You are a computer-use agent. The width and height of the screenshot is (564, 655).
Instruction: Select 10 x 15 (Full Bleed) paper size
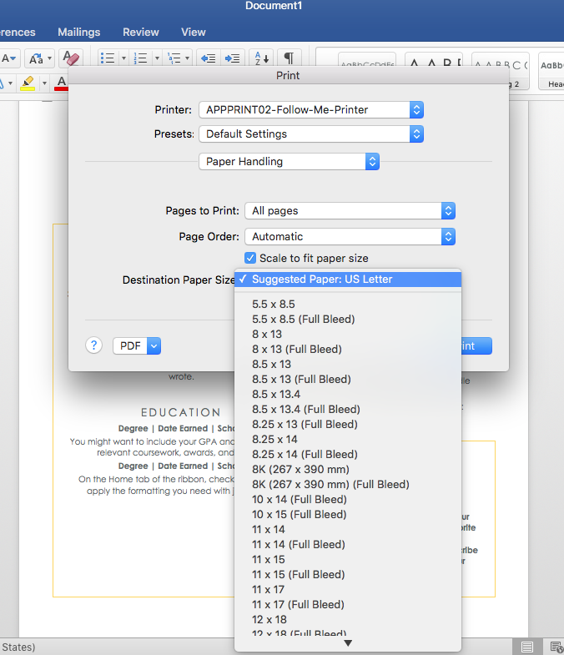coord(348,515)
